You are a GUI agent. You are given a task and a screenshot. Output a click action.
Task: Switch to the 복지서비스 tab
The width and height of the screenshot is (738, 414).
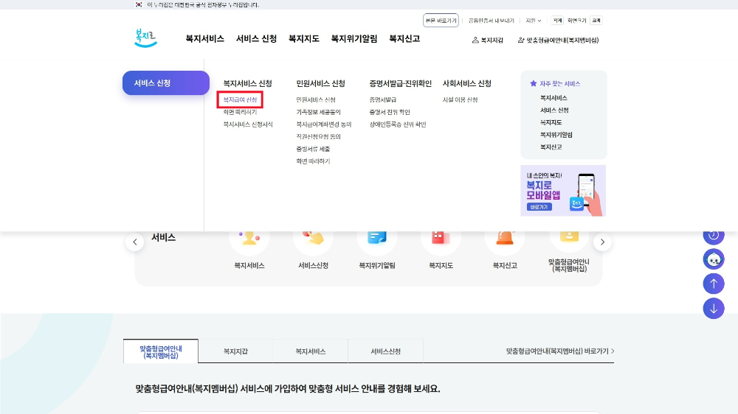[311, 351]
